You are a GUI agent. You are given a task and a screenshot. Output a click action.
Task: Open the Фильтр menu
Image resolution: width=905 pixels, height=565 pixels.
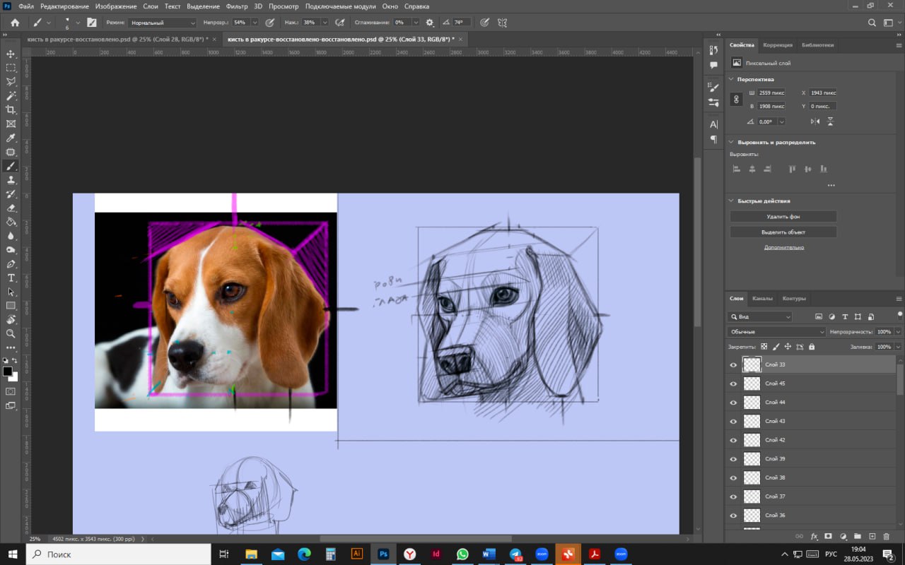tap(237, 6)
